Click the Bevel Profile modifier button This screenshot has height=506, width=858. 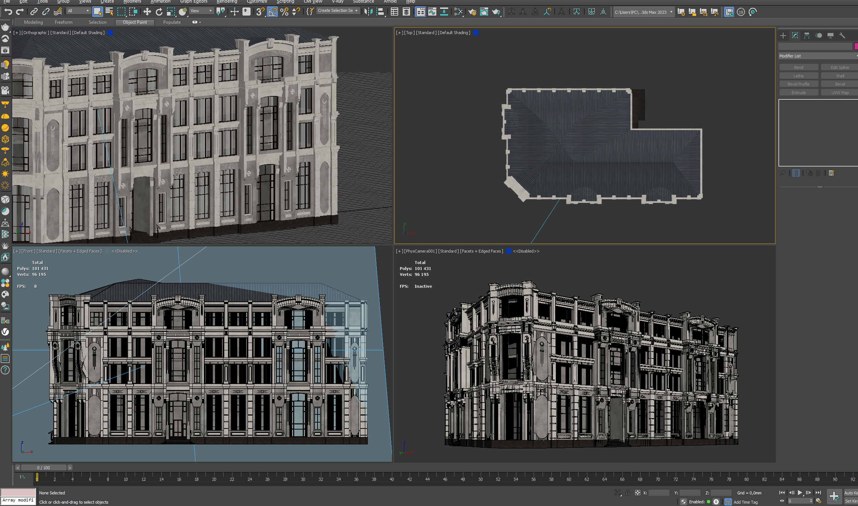click(798, 84)
